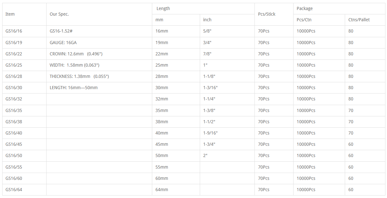Image resolution: width=387 pixels, height=198 pixels.
Task: Click the 1-9/16" inch value
Action: (x=210, y=133)
